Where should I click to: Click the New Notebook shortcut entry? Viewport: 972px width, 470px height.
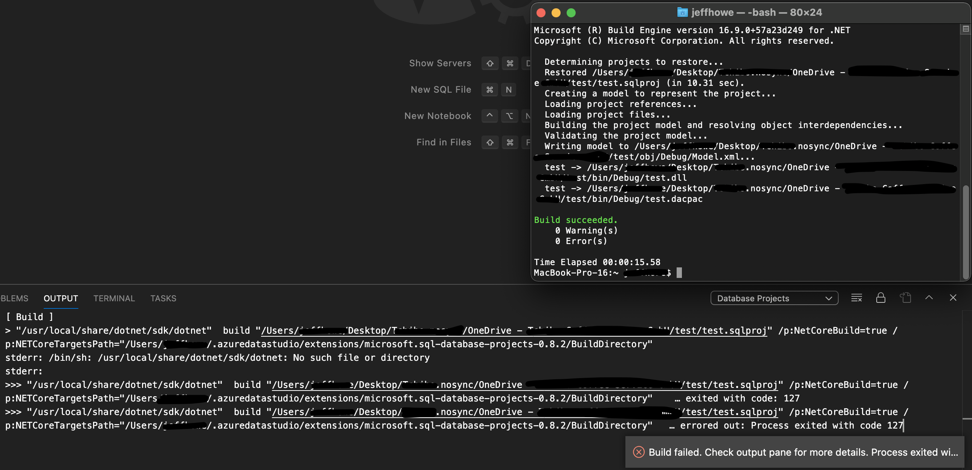click(x=438, y=116)
